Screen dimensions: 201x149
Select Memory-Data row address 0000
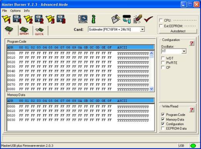(x=11, y=107)
